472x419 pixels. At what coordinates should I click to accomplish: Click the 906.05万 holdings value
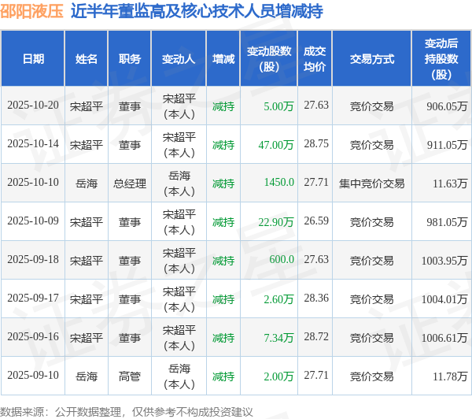[447, 106]
